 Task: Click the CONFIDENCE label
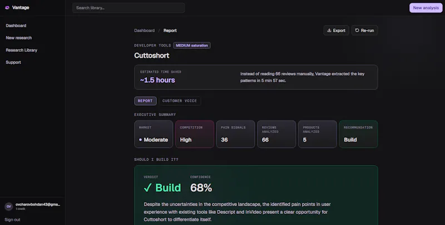200,177
